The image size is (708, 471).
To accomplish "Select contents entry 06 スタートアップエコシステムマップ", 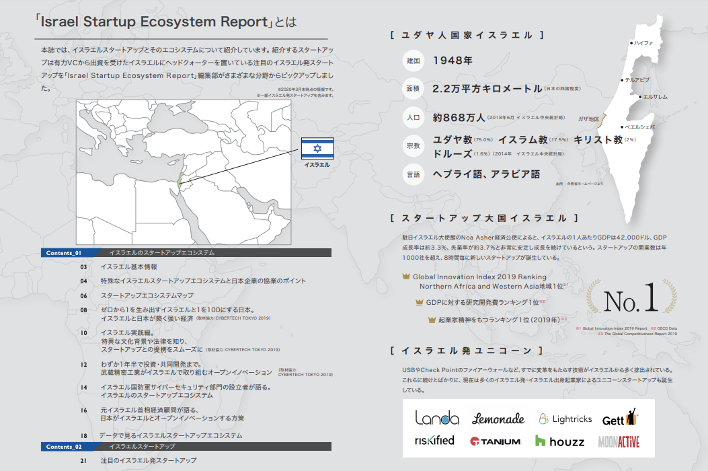I will pos(136,295).
